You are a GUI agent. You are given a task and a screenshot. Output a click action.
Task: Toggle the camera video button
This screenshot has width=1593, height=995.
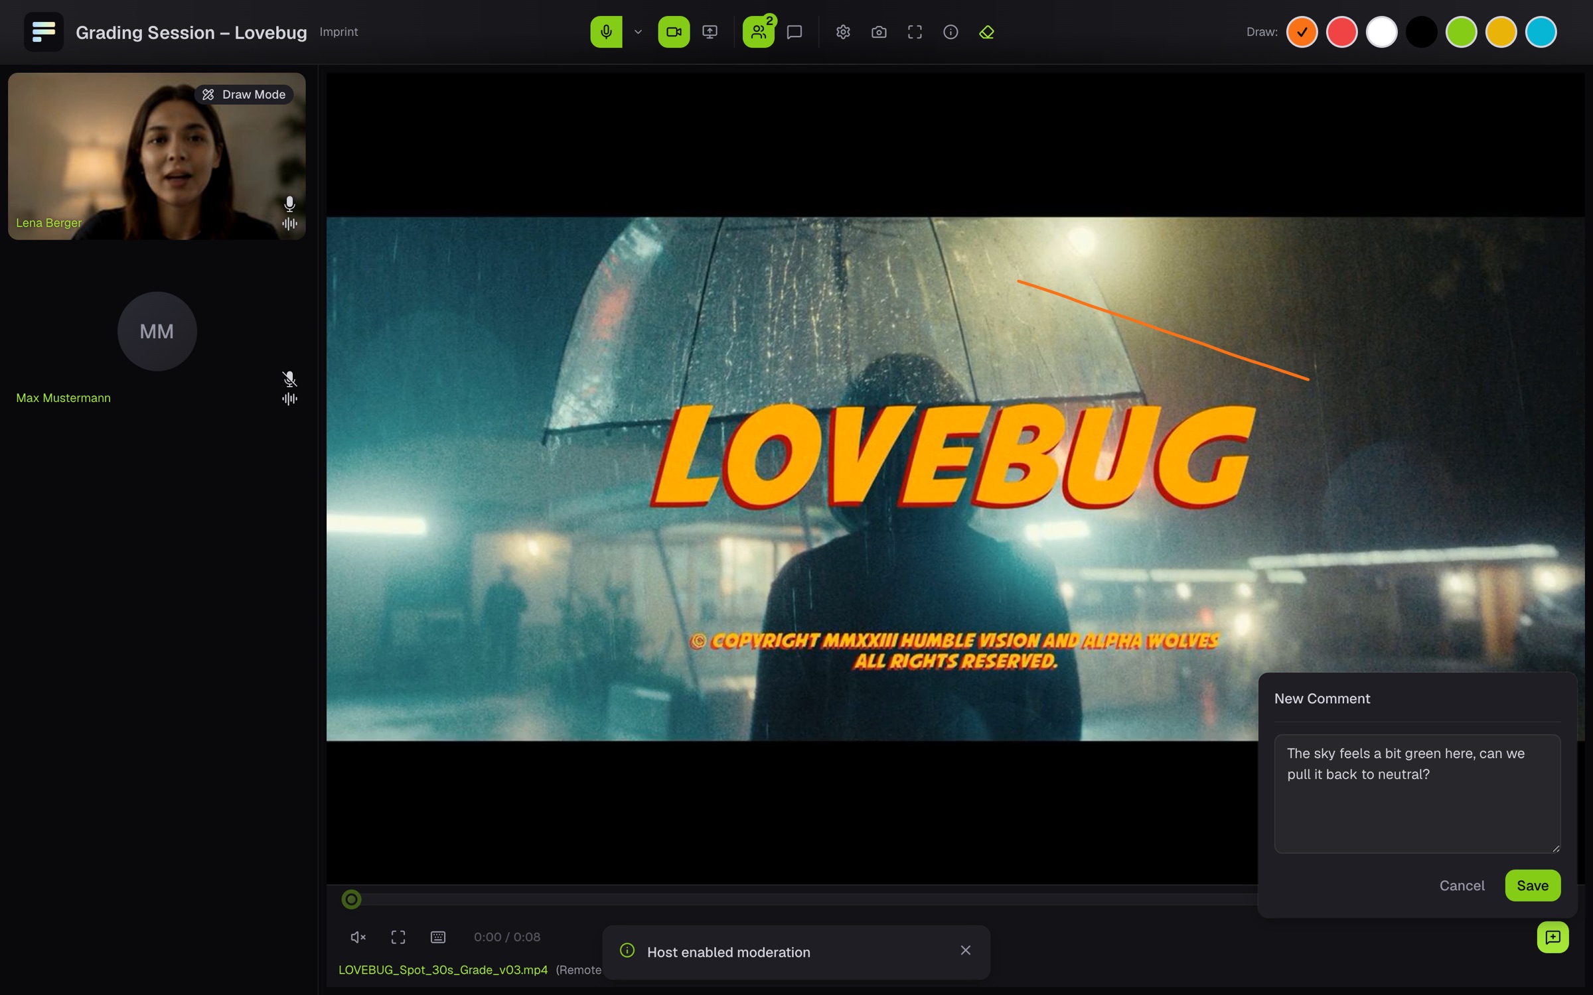pyautogui.click(x=674, y=32)
